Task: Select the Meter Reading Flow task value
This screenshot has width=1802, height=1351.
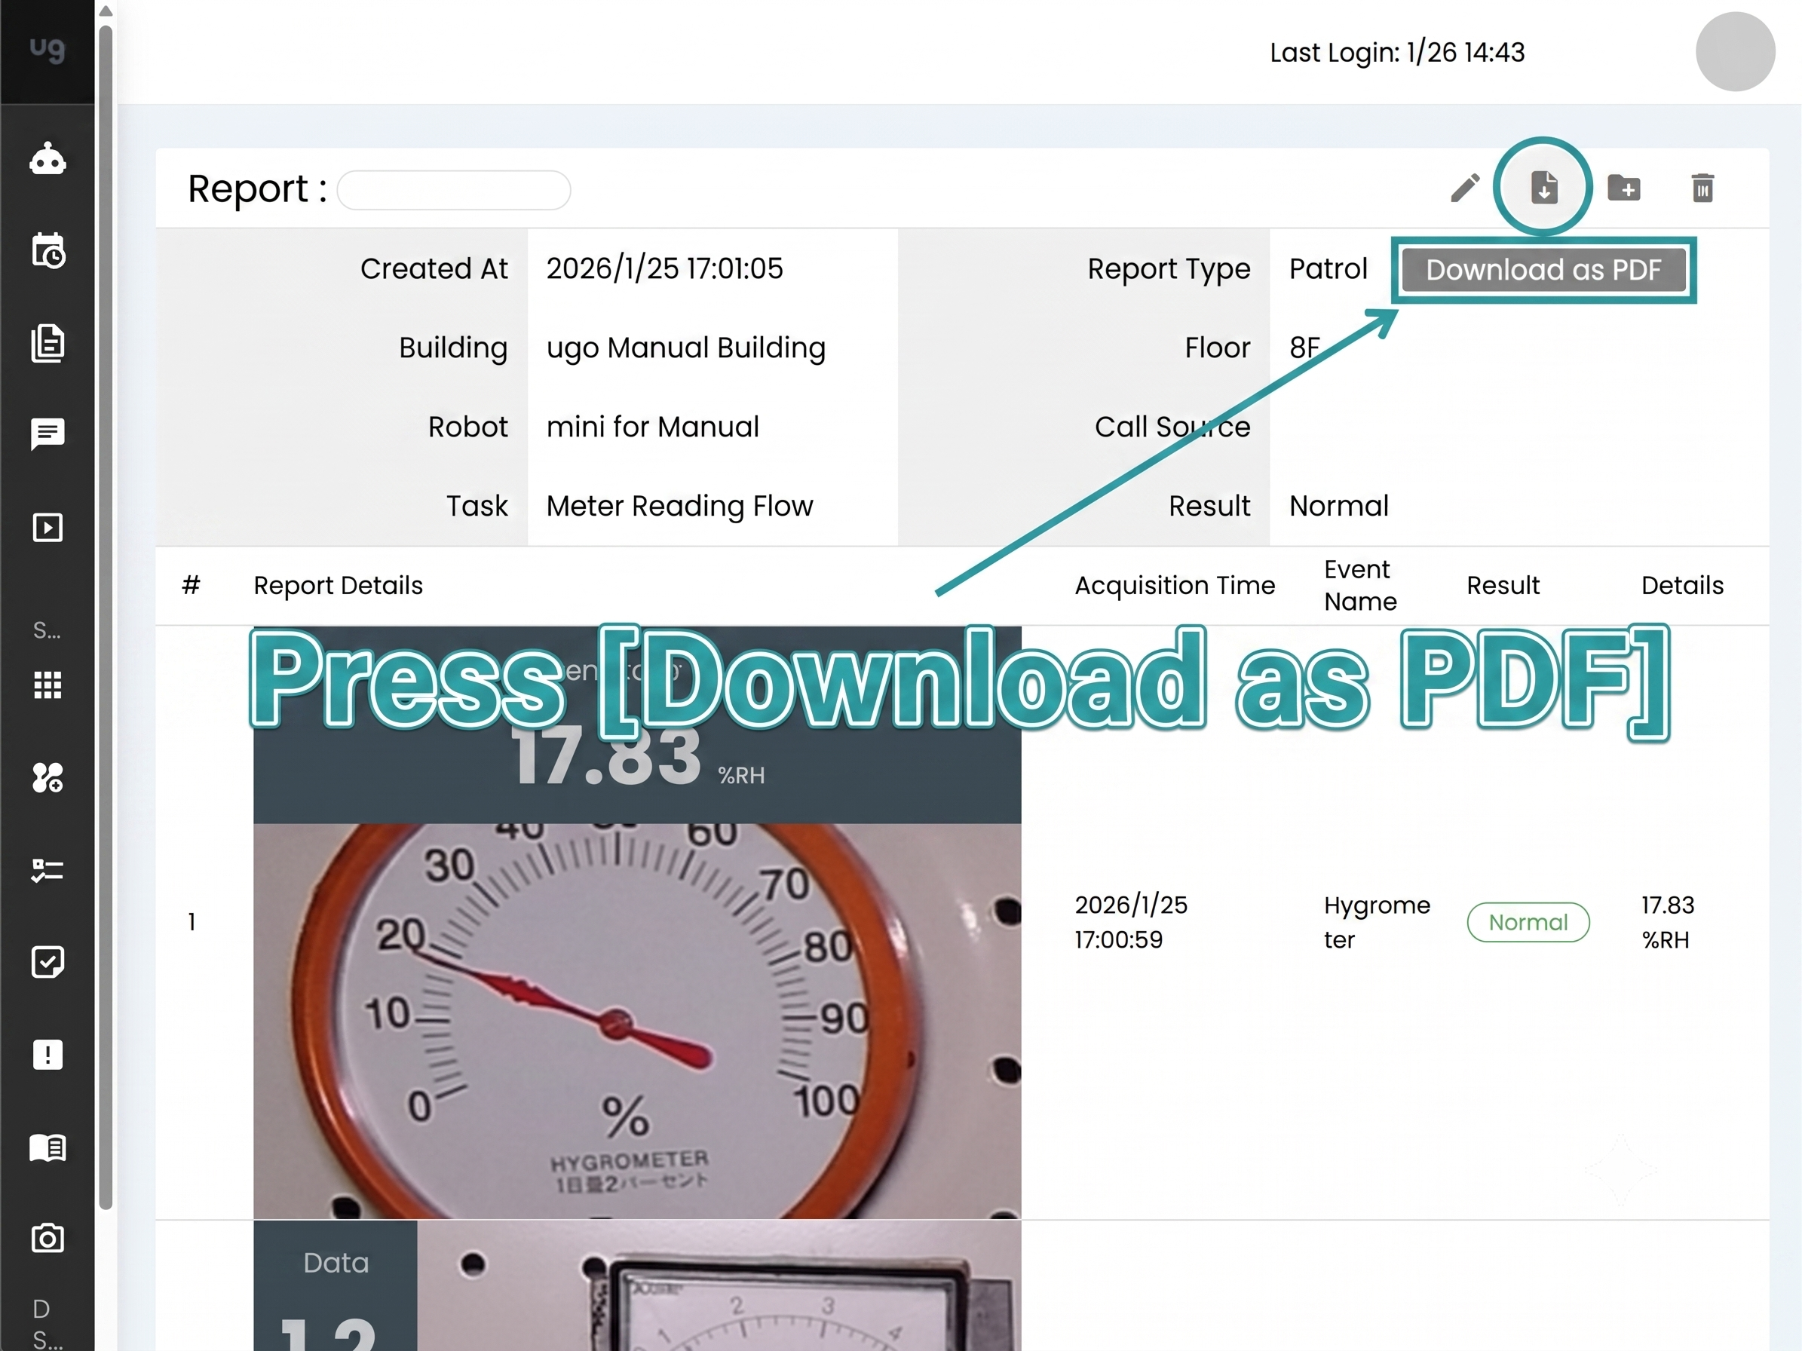Action: [679, 506]
